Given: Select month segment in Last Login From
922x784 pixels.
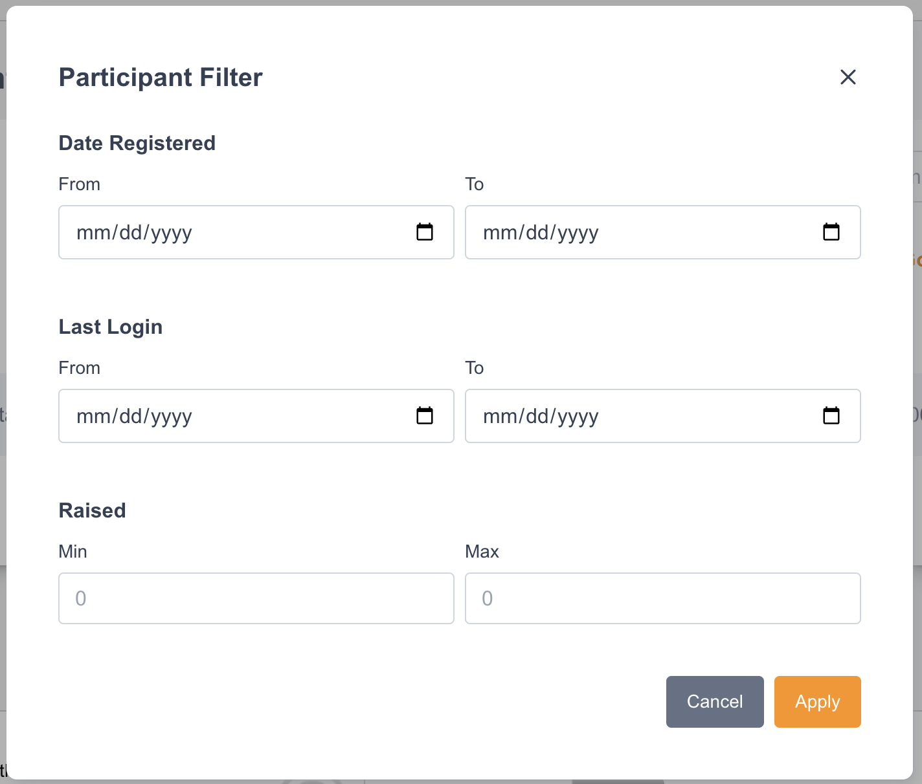Looking at the screenshot, I should click(x=93, y=417).
